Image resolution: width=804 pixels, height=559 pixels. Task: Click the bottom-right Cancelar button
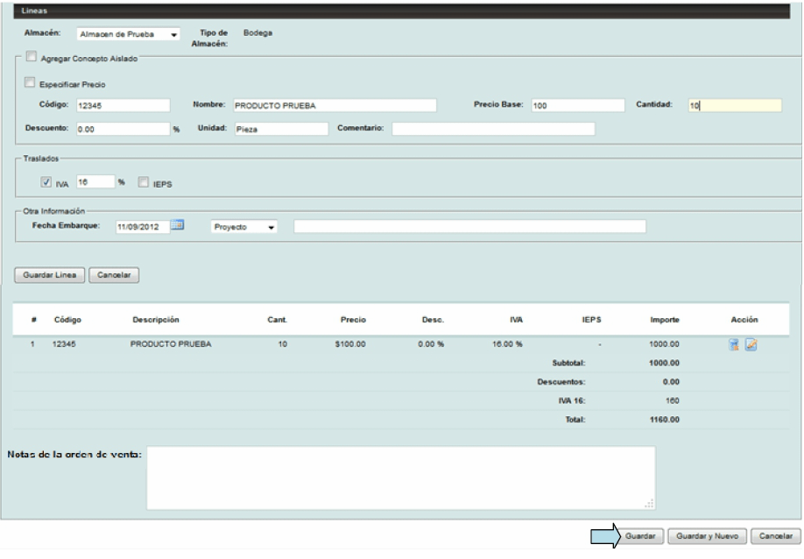point(778,534)
